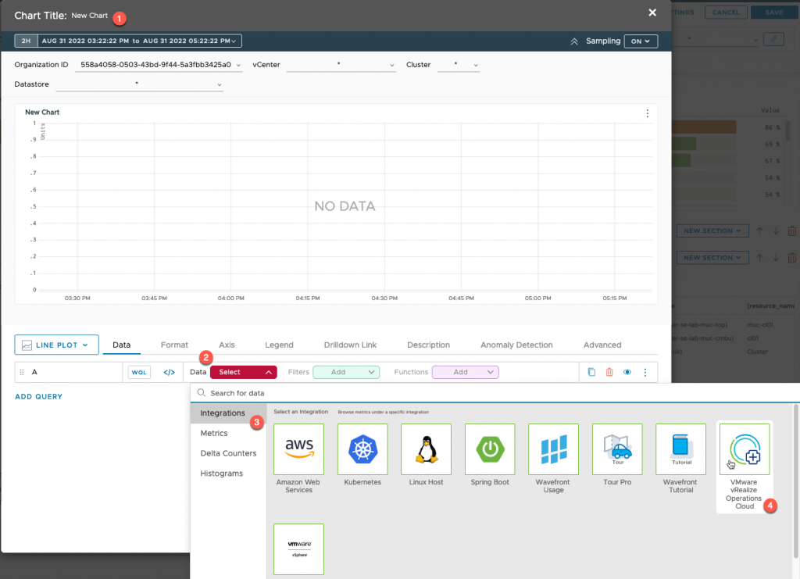Click the 2H time window button

coord(26,41)
